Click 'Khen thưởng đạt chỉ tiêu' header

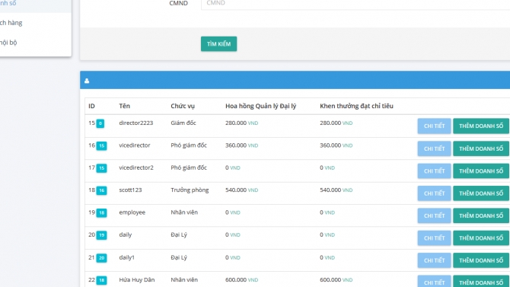pyautogui.click(x=356, y=106)
